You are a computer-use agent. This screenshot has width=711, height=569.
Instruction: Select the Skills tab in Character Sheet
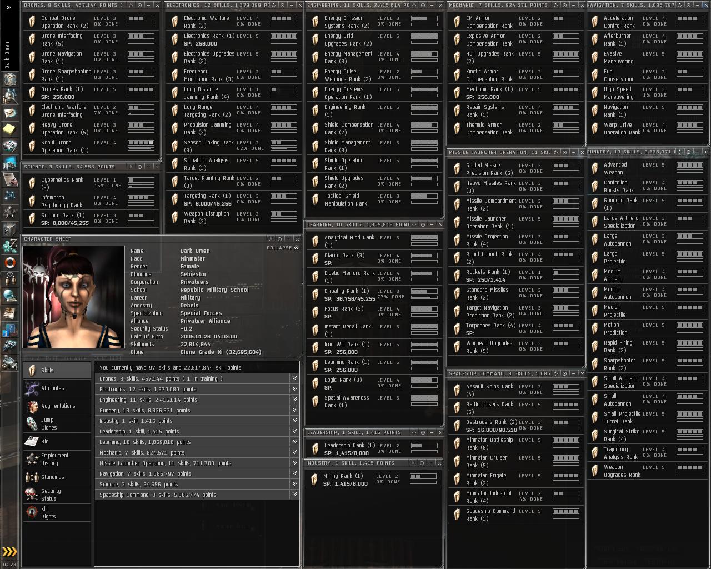57,370
